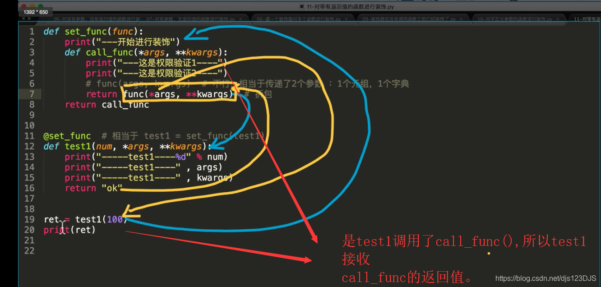The height and width of the screenshot is (287, 601).
Task: Click line number 19 in the gutter
Action: (29, 219)
